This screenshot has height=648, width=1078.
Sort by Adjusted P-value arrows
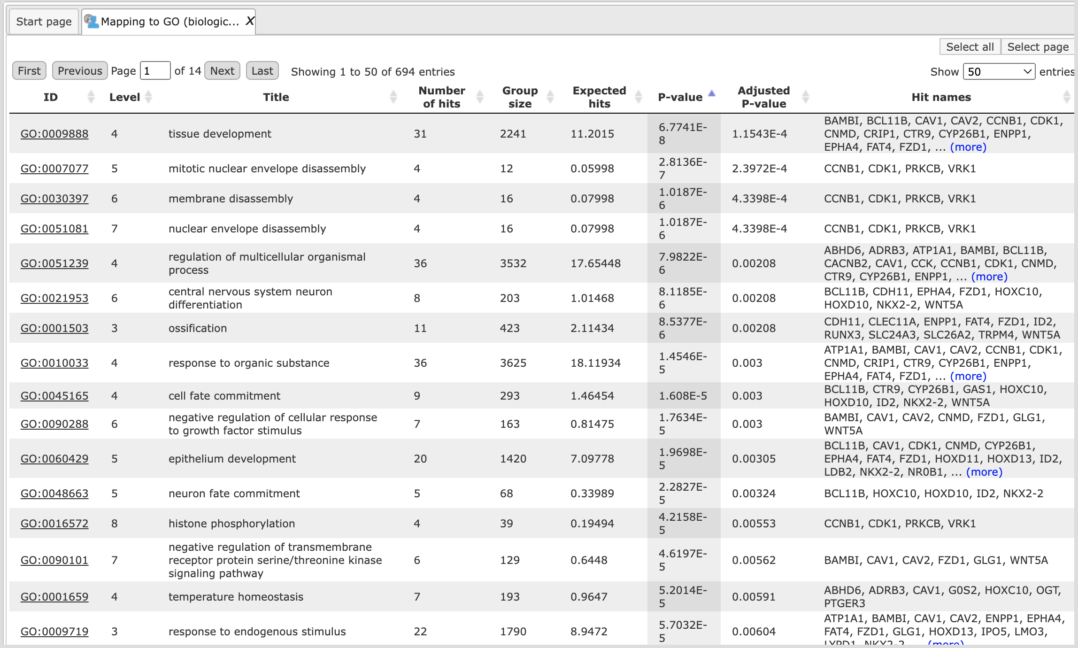(806, 97)
